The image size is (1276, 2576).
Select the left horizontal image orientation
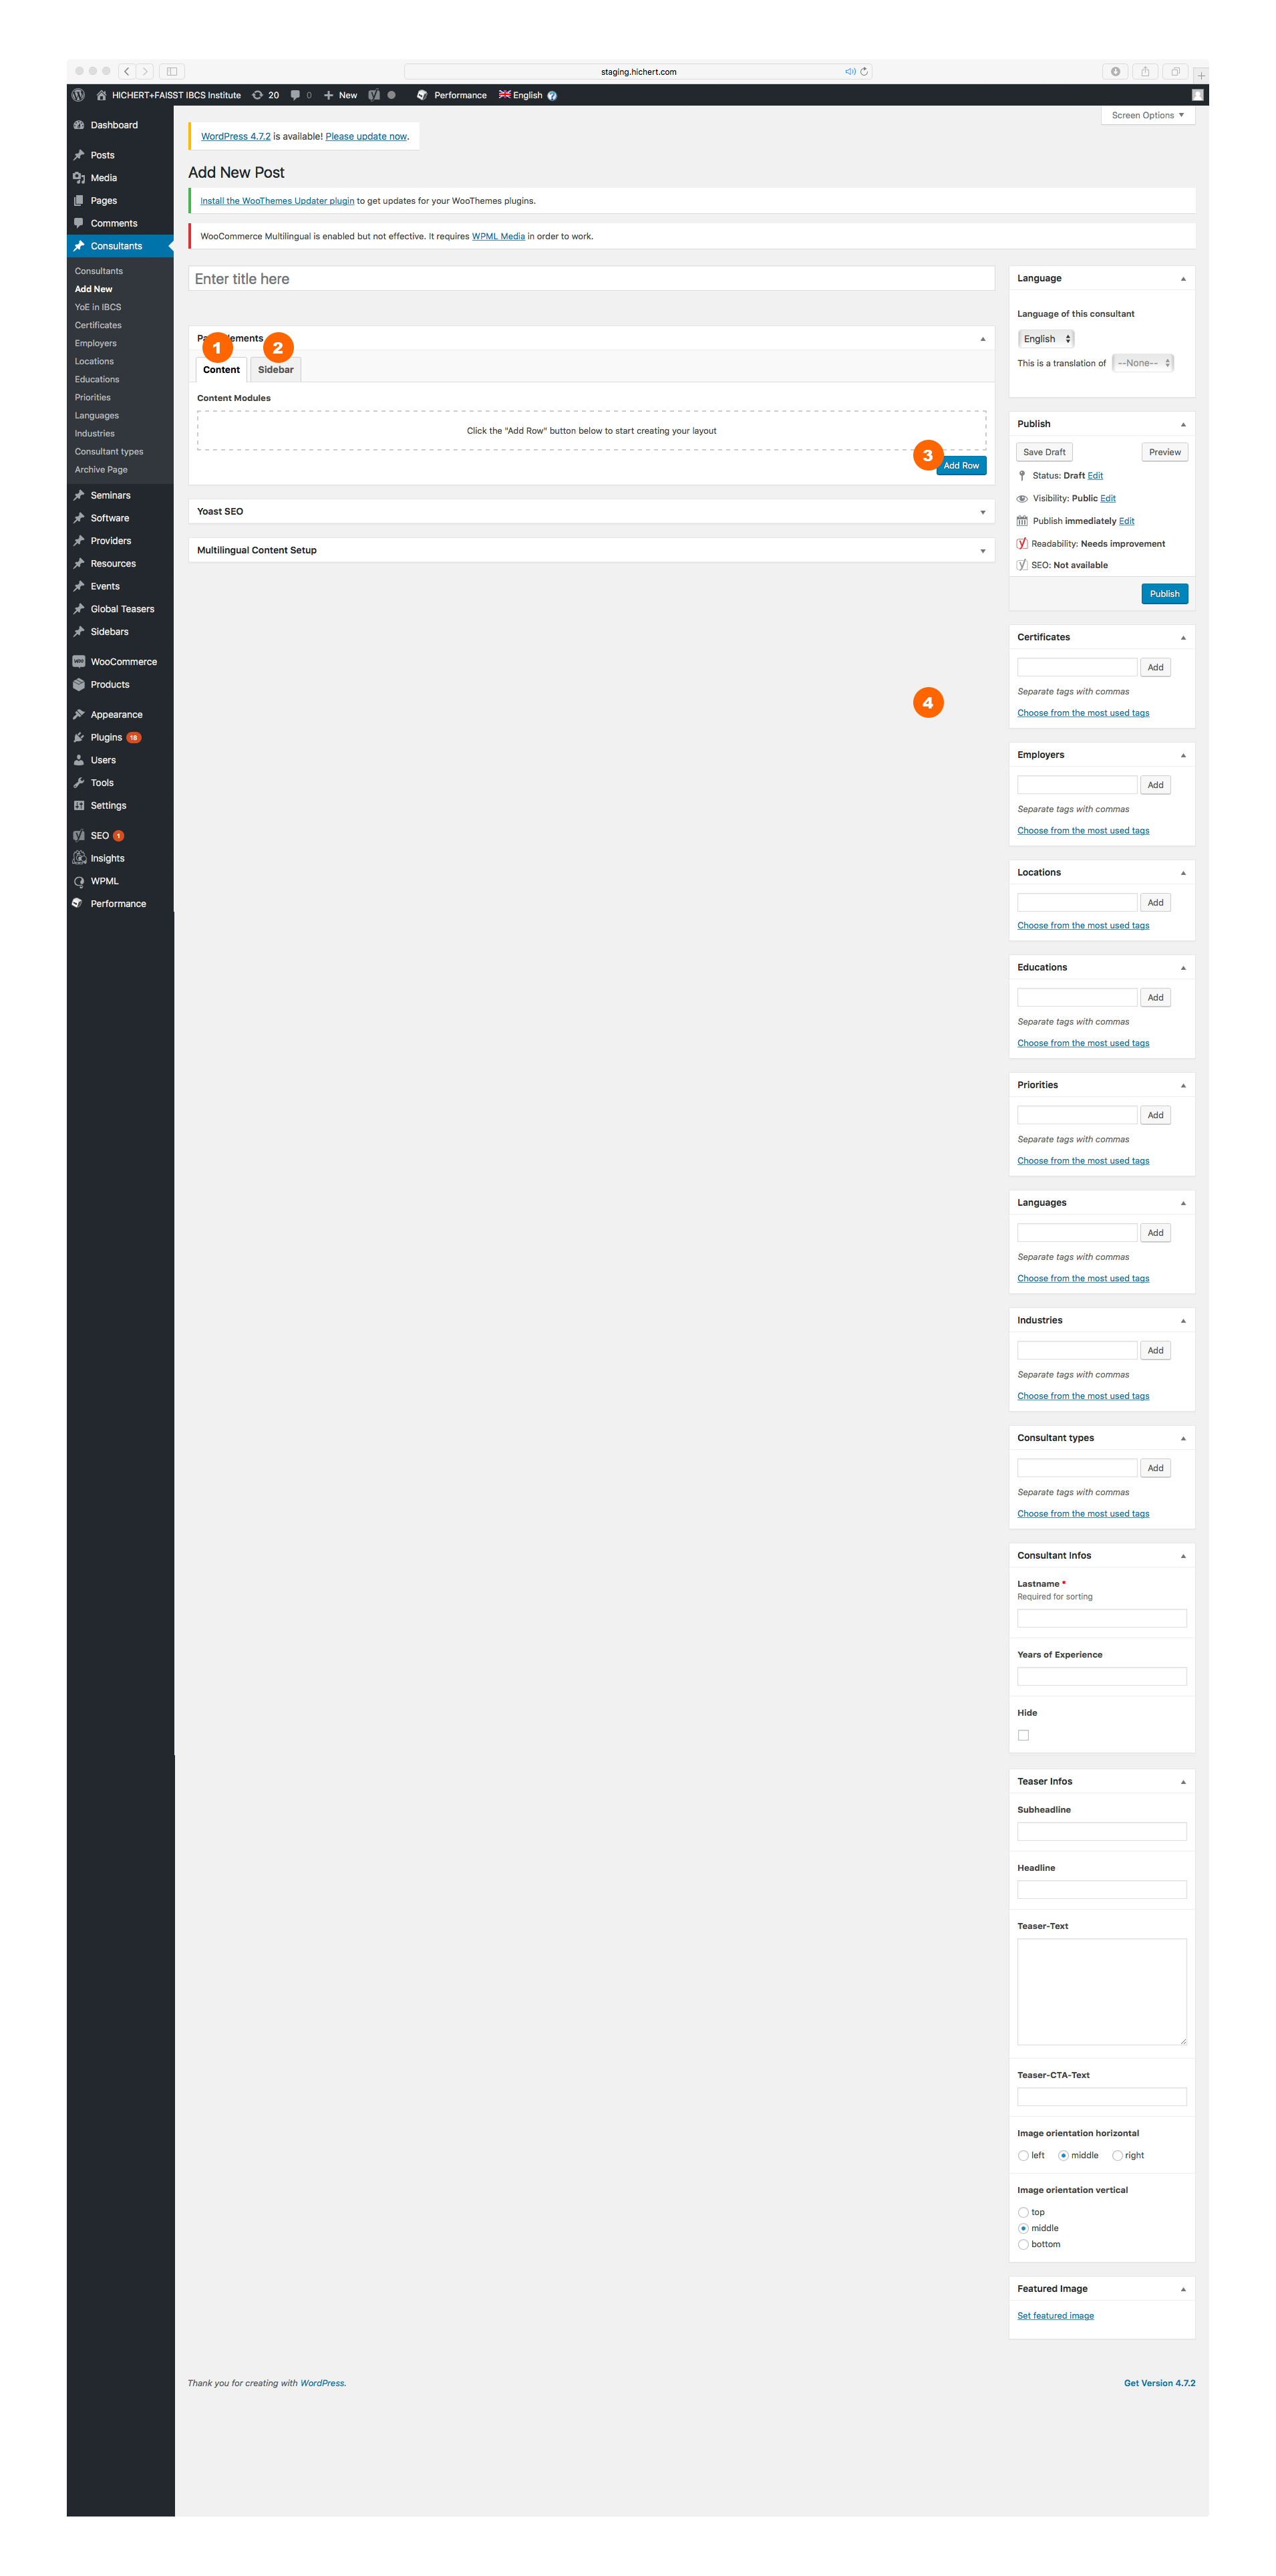tap(1023, 2155)
